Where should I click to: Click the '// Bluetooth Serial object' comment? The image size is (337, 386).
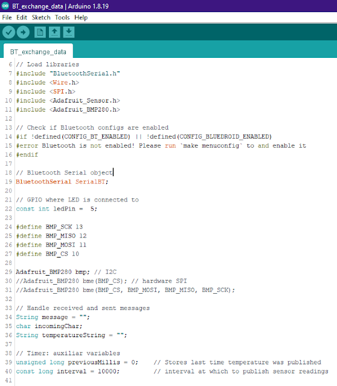point(64,173)
